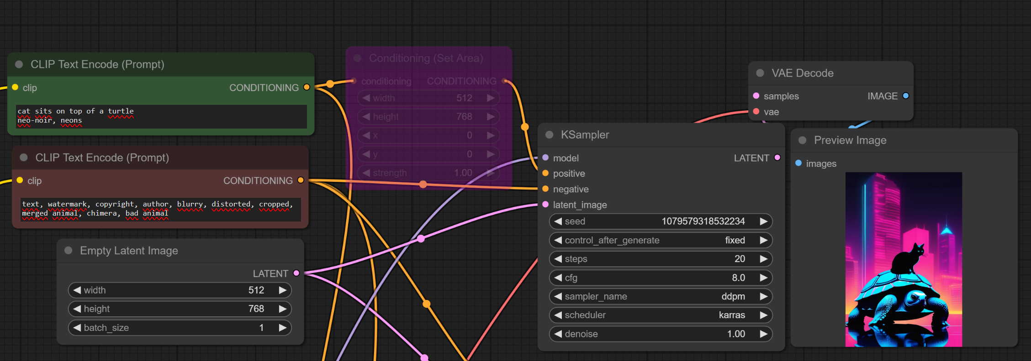1031x361 pixels.
Task: Toggle collapse dot on Empty Latent Image node
Action: [69, 250]
